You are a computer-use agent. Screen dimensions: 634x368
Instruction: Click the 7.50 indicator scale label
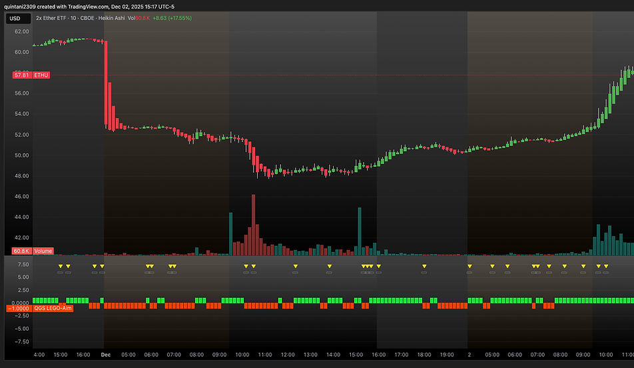[23, 265]
